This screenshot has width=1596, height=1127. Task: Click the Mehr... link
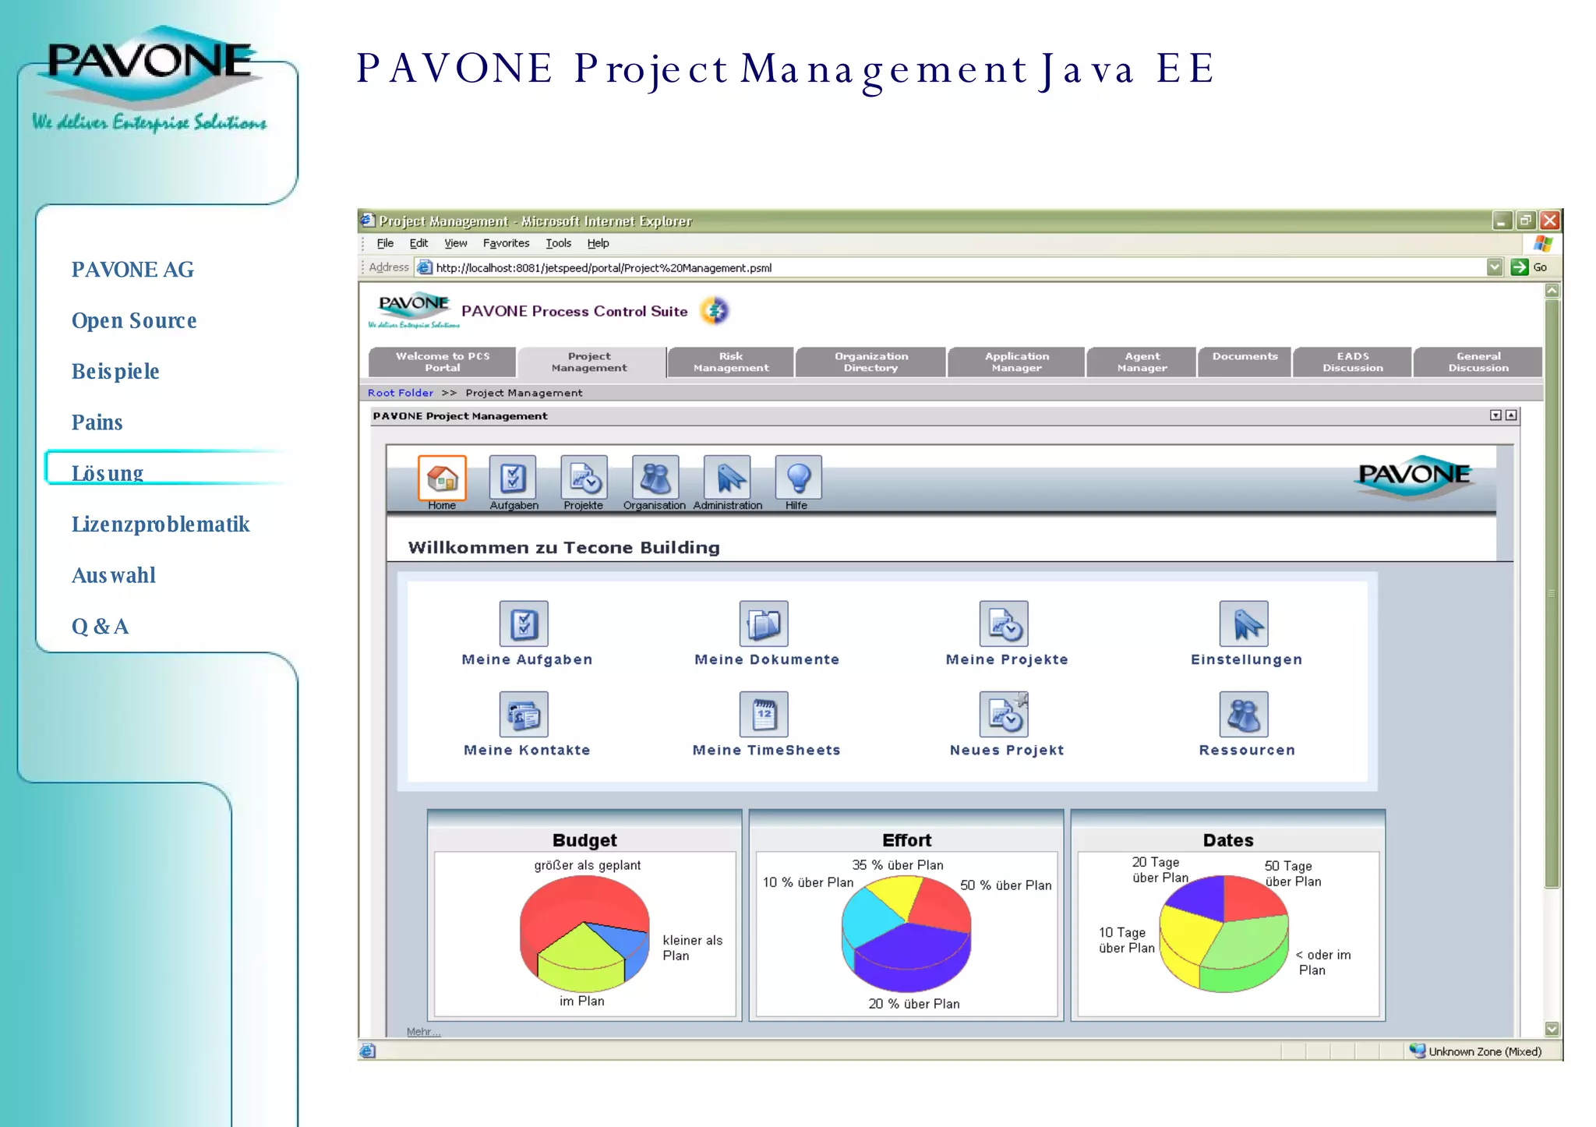tap(423, 1032)
